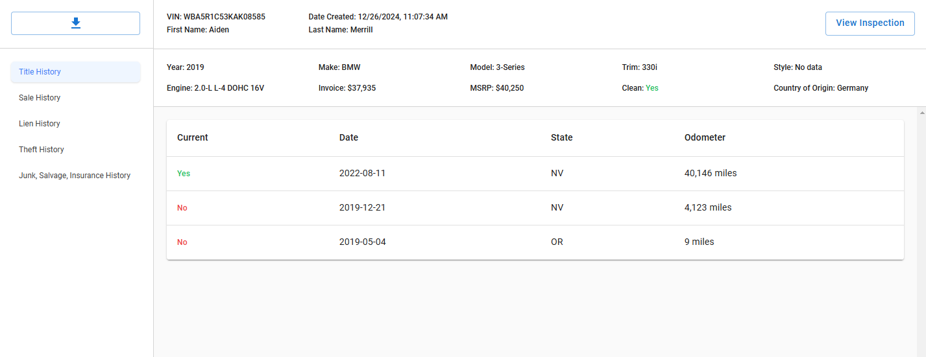Image resolution: width=926 pixels, height=357 pixels.
Task: Open the Title History section
Action: pos(75,72)
